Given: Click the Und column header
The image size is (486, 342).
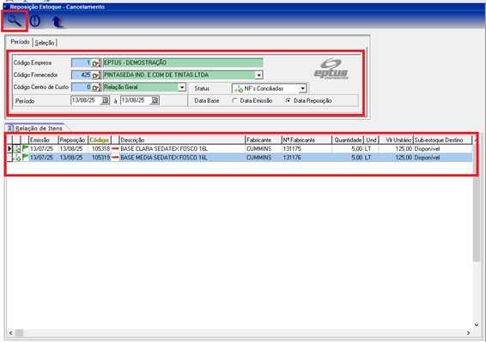Looking at the screenshot, I should point(371,140).
